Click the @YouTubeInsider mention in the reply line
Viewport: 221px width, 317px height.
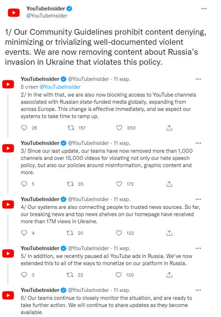(x=60, y=87)
